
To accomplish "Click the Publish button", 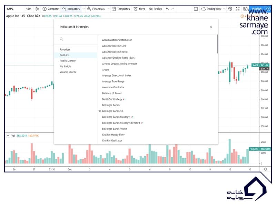I will click(257, 9).
